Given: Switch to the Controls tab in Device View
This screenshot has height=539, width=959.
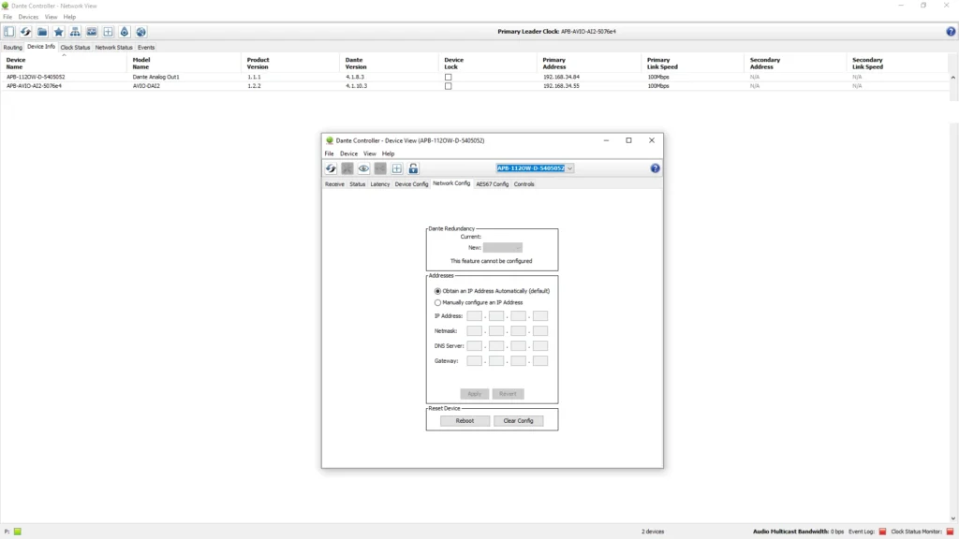Looking at the screenshot, I should pos(524,184).
